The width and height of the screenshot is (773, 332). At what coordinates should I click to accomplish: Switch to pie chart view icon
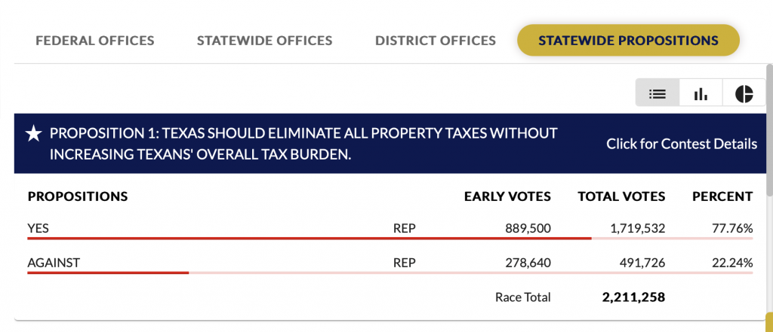[744, 93]
